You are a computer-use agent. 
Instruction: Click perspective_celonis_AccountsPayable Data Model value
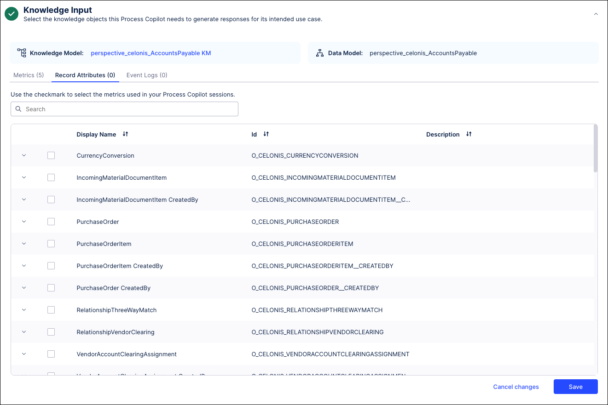click(423, 53)
